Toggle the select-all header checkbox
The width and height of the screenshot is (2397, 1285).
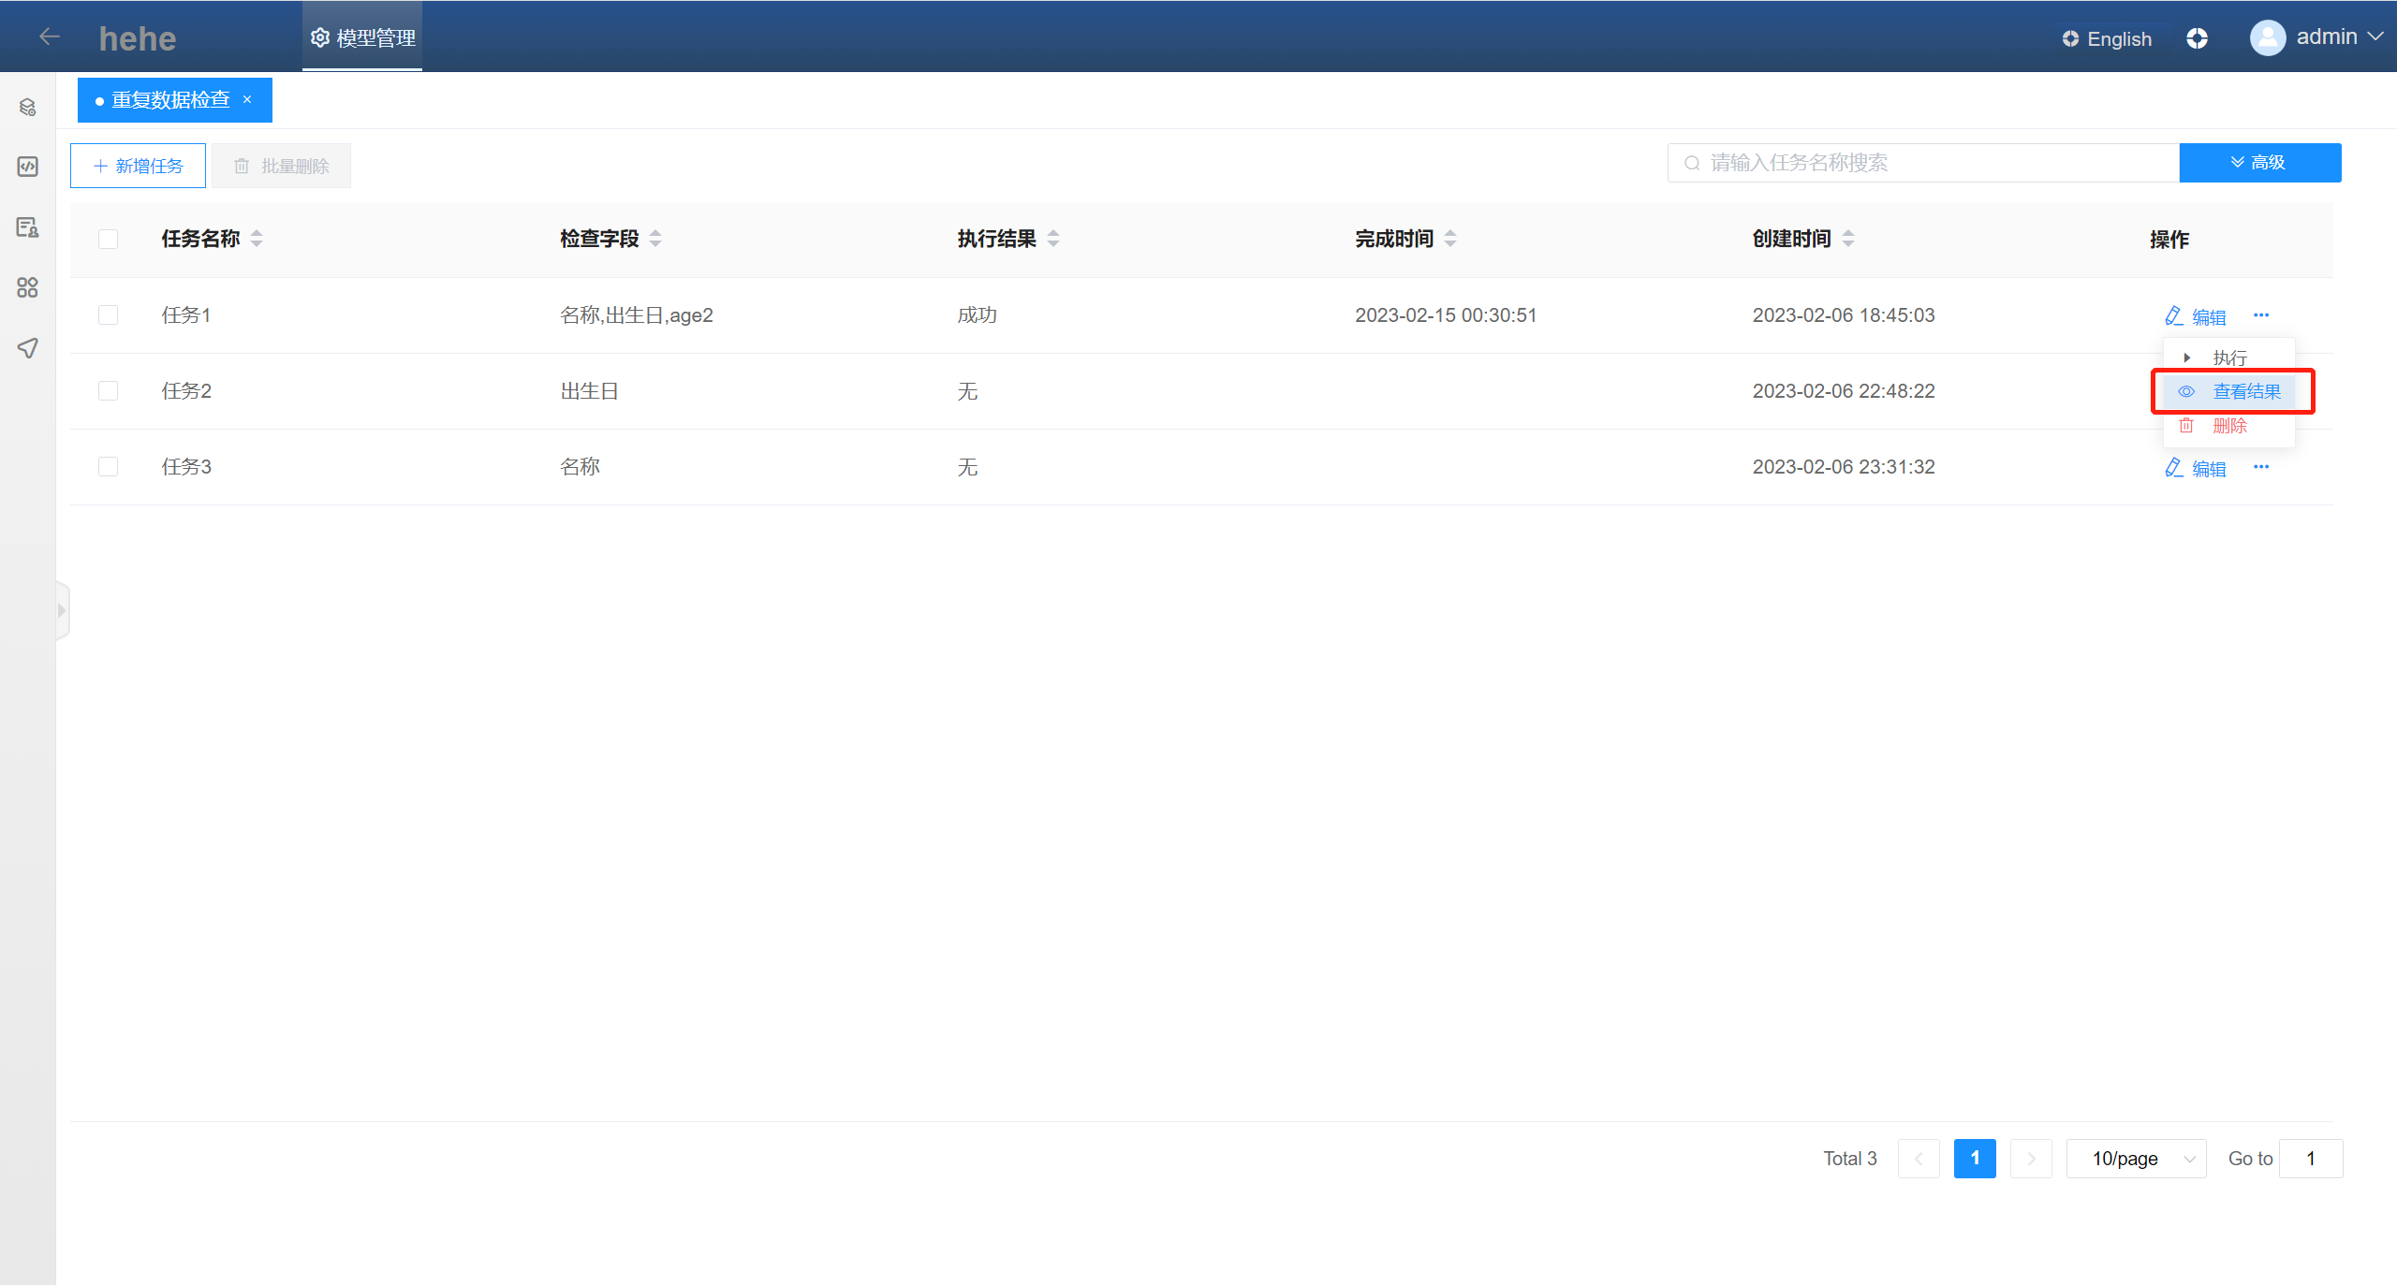point(109,239)
